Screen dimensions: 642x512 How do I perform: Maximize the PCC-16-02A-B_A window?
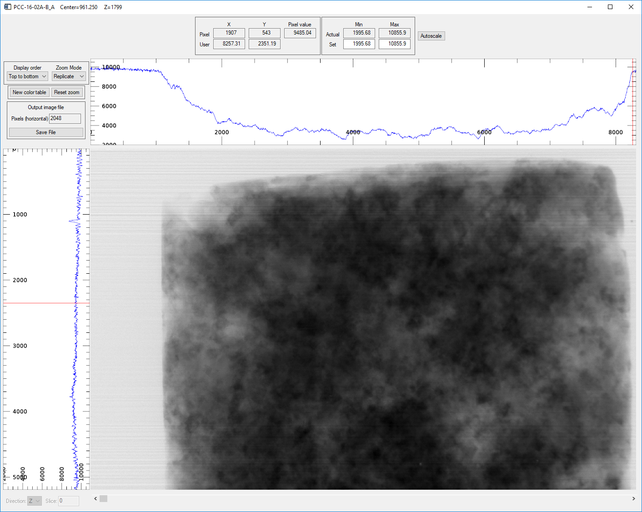(x=610, y=7)
